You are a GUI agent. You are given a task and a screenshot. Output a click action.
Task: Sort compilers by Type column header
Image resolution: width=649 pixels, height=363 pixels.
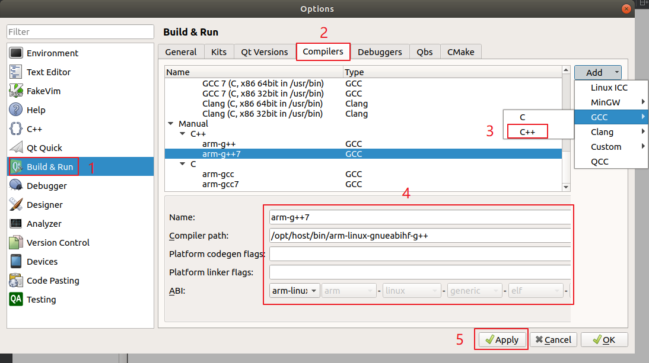pyautogui.click(x=453, y=72)
